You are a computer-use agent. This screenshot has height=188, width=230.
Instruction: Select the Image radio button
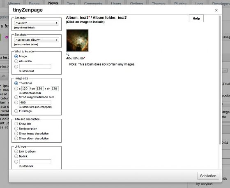point(16,56)
